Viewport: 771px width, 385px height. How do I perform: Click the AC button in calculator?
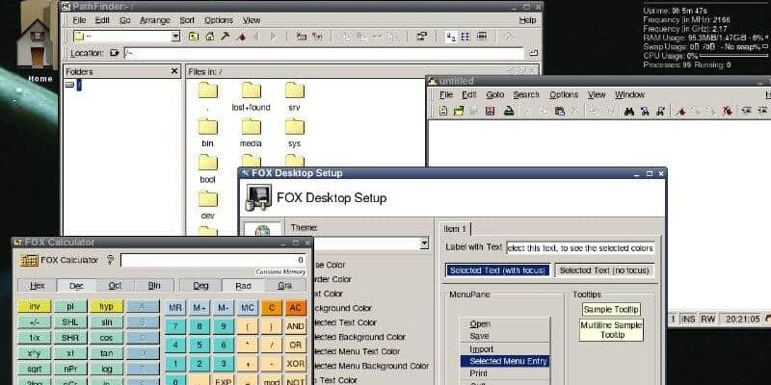pyautogui.click(x=295, y=308)
